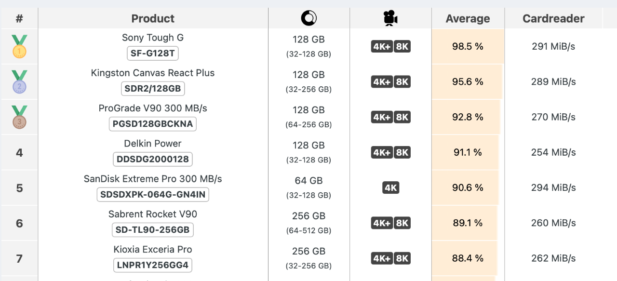The image size is (617, 281).
Task: Sort table by the Average column header
Action: tap(468, 18)
